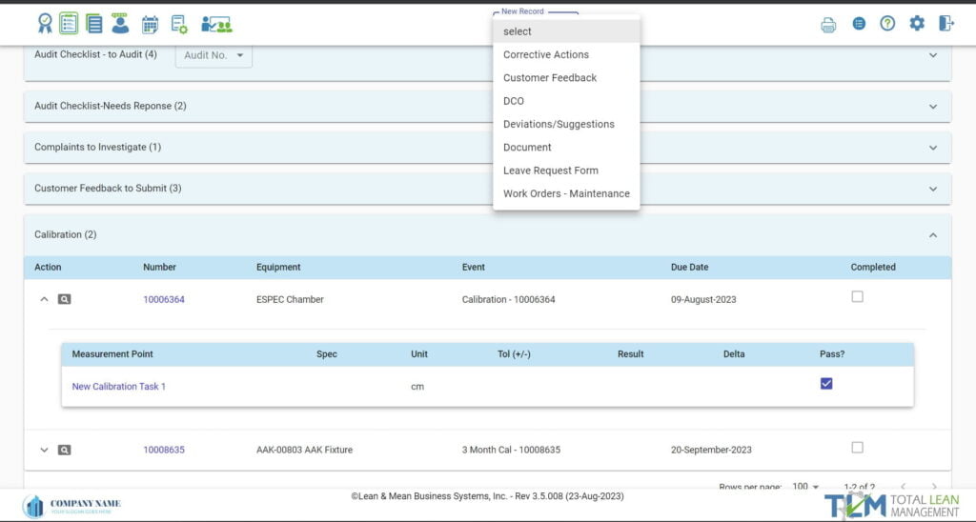The width and height of the screenshot is (976, 522).
Task: Click the round blue list icon
Action: tap(859, 24)
